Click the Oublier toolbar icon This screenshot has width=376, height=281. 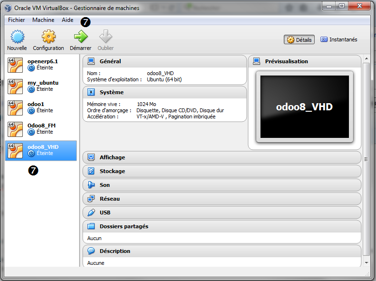[106, 37]
